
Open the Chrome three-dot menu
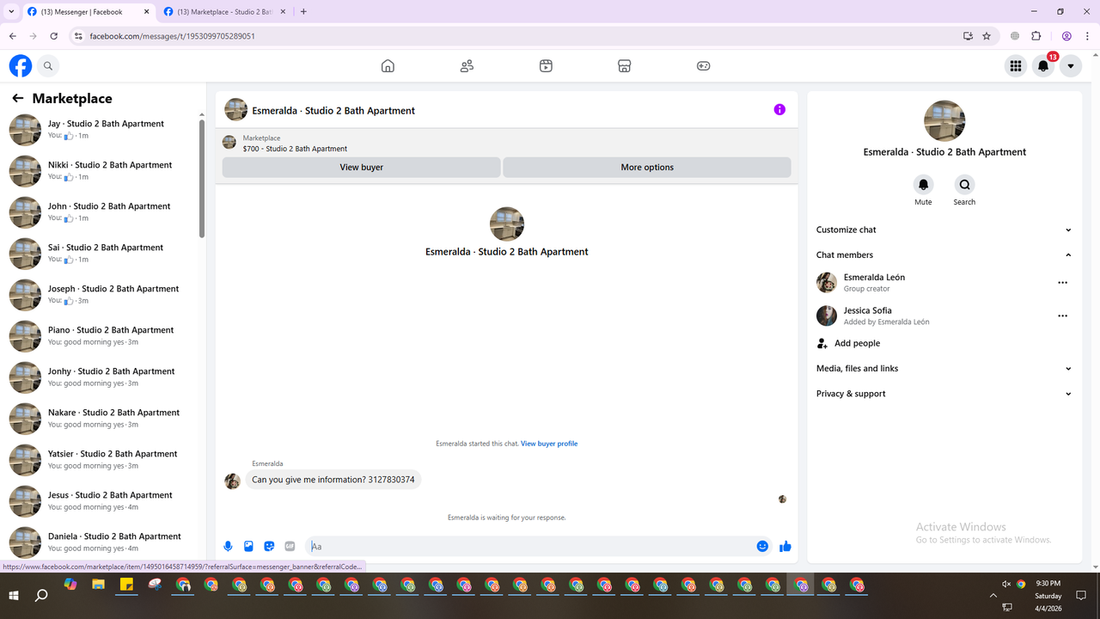click(1087, 36)
